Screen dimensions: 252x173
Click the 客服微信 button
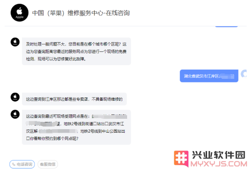point(47,164)
